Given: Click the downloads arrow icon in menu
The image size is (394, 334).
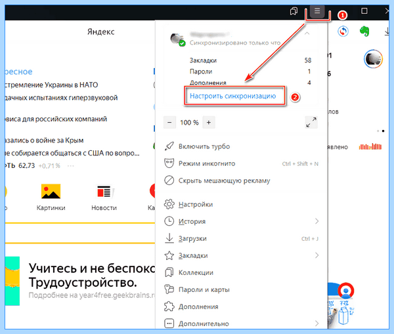Looking at the screenshot, I should tap(169, 238).
